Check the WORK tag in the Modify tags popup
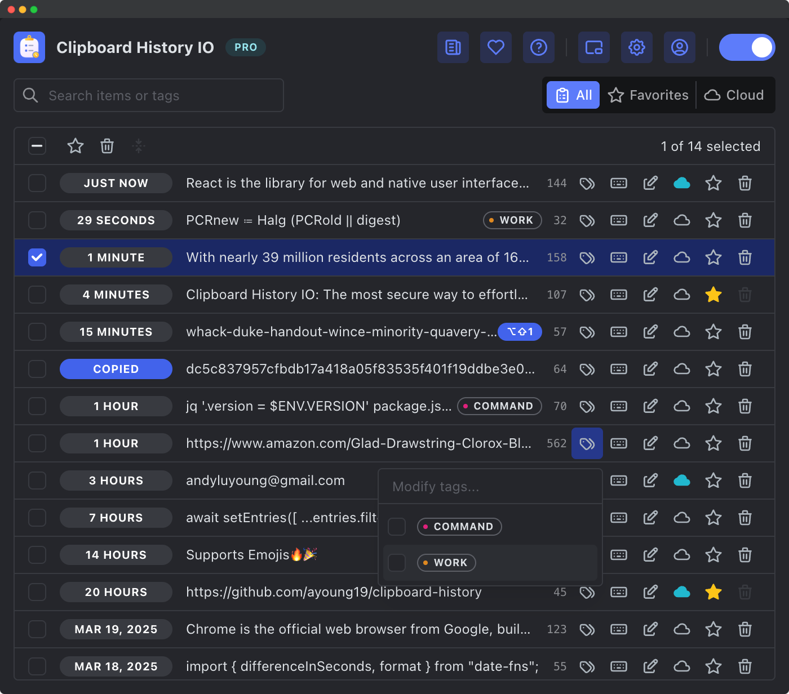 pyautogui.click(x=397, y=562)
